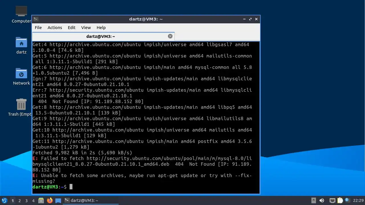Switch to workspace 3
Viewport: 365px width, 205px height.
click(27, 201)
